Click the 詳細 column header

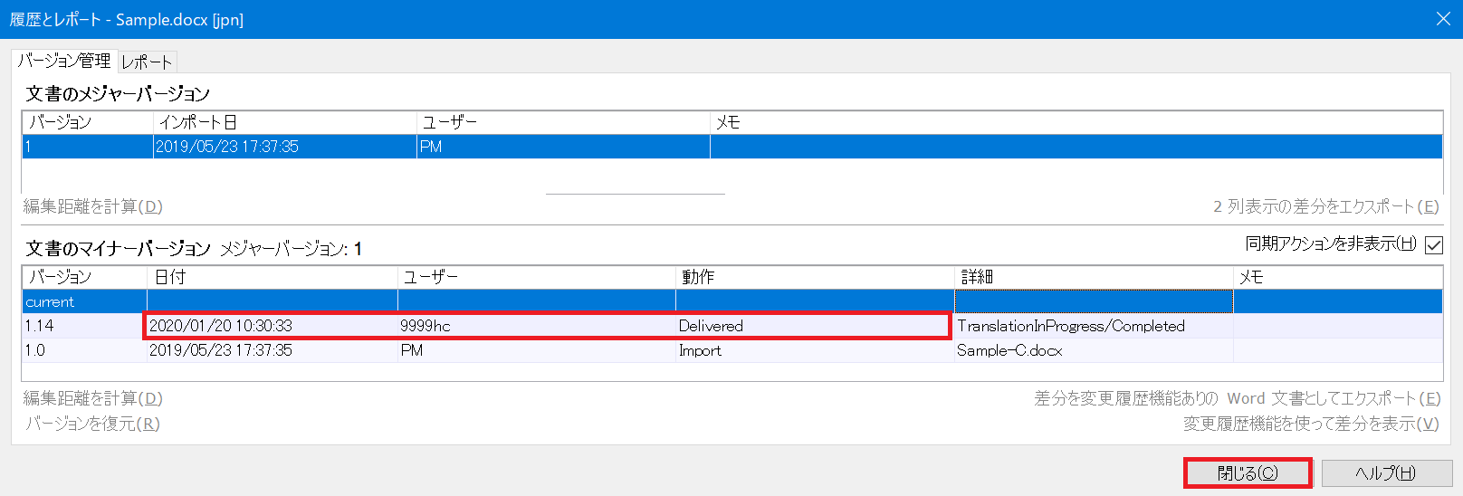[x=1093, y=277]
